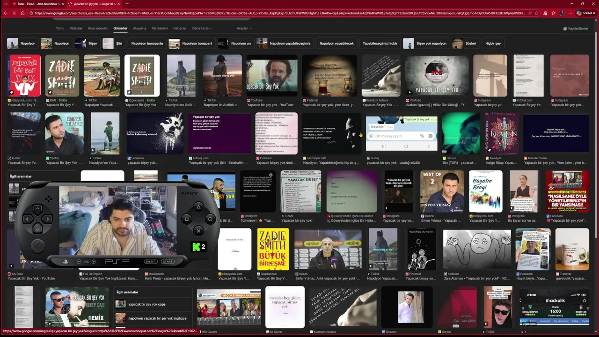Open the Kısa videolar tab
The image size is (599, 337).
coord(98,28)
